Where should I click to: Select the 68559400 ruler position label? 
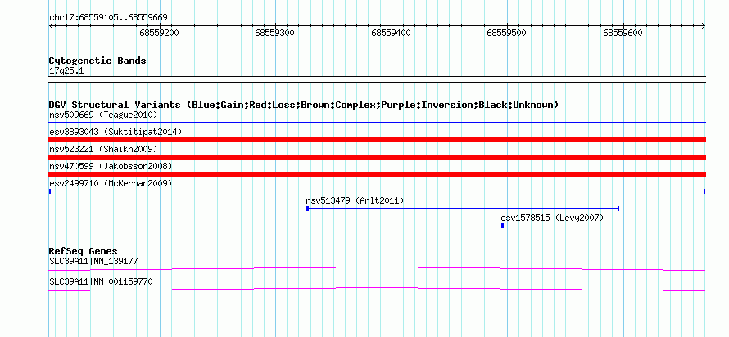click(x=391, y=33)
